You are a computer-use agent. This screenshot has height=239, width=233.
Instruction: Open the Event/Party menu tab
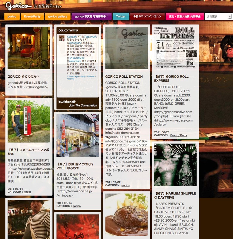32,16
